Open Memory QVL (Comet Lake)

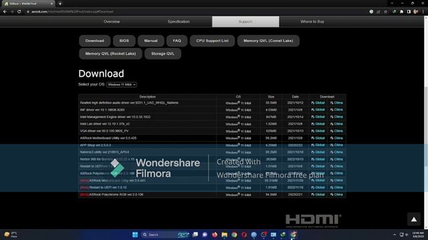point(268,41)
